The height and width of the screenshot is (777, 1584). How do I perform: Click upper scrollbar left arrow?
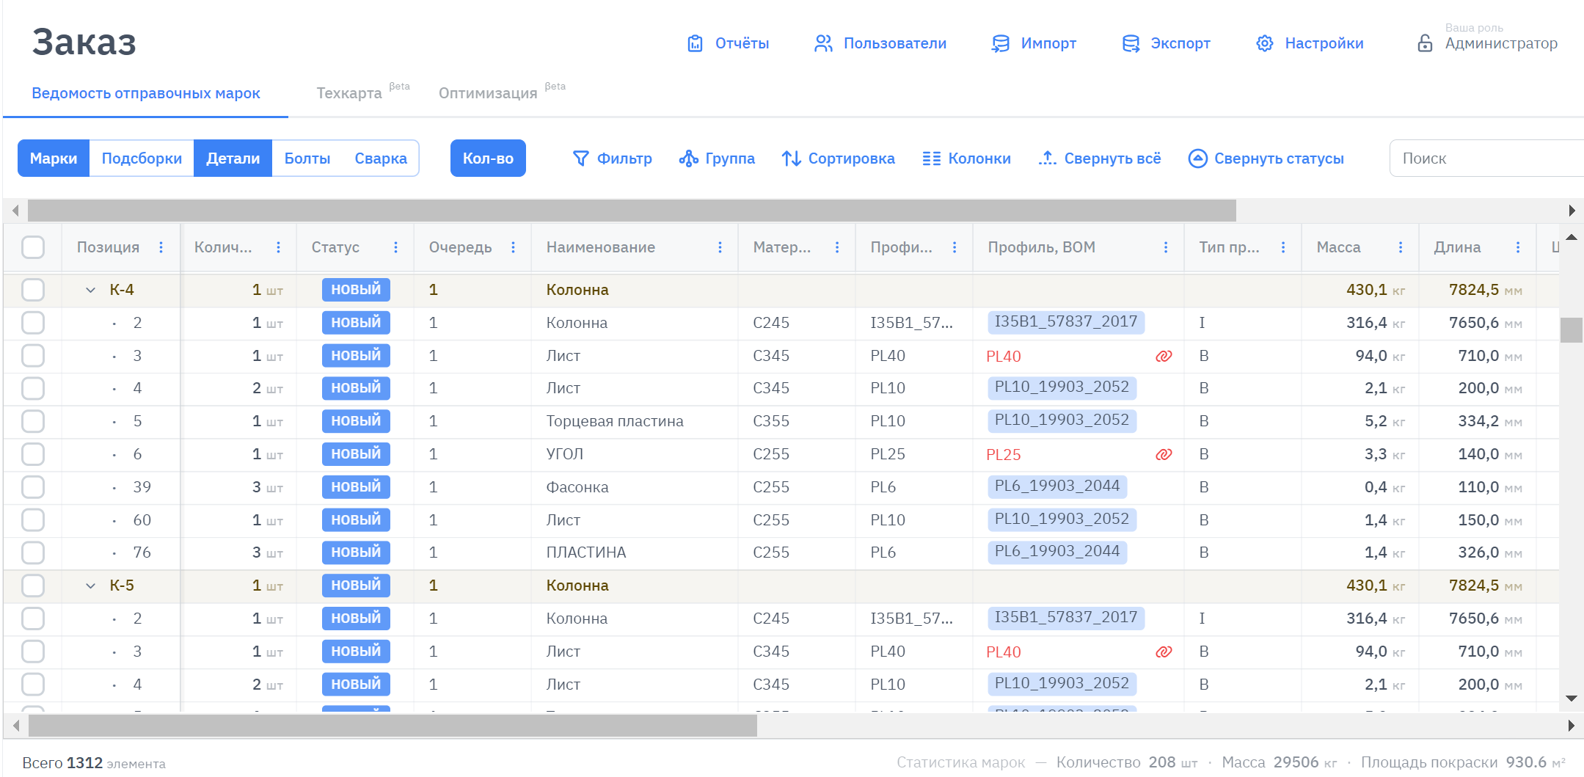click(x=15, y=211)
